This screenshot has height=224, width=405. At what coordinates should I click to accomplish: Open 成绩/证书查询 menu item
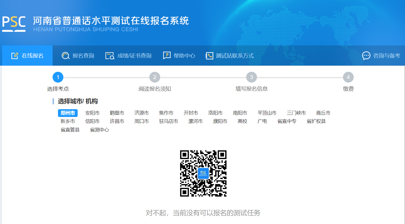coord(128,56)
